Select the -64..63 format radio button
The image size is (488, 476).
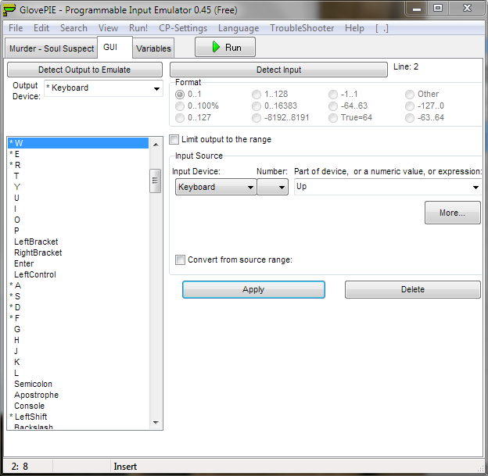coord(333,106)
